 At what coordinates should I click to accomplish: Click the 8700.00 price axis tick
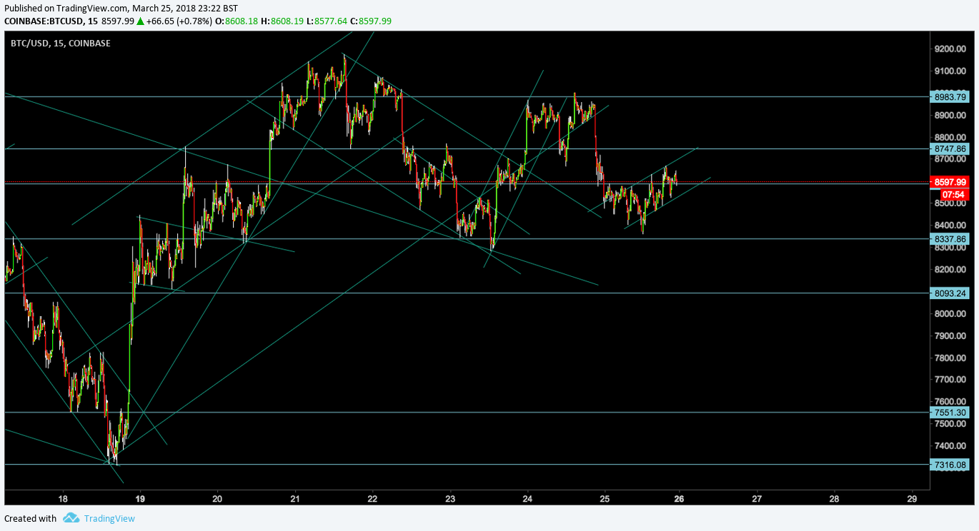(950, 160)
